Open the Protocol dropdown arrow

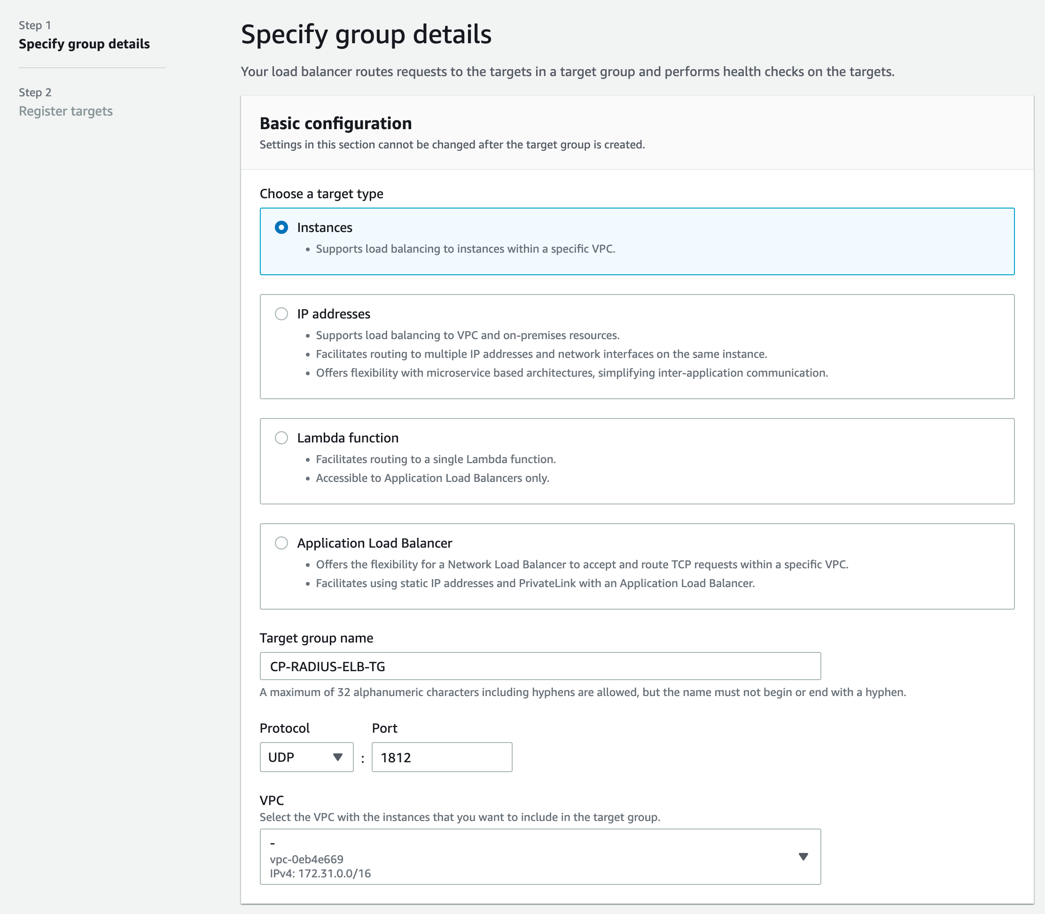pos(338,757)
